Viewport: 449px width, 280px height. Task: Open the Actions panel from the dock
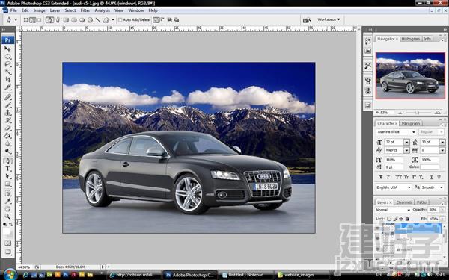tap(368, 51)
